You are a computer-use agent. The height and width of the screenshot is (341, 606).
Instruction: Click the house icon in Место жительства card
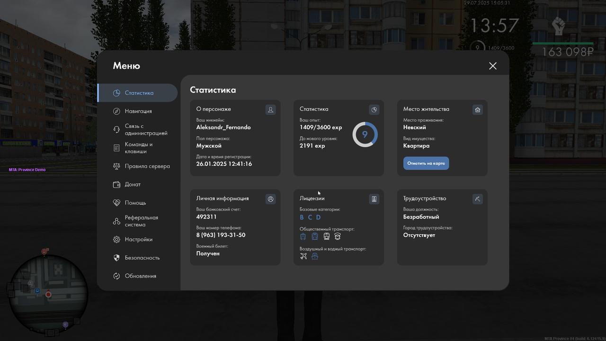click(x=478, y=110)
